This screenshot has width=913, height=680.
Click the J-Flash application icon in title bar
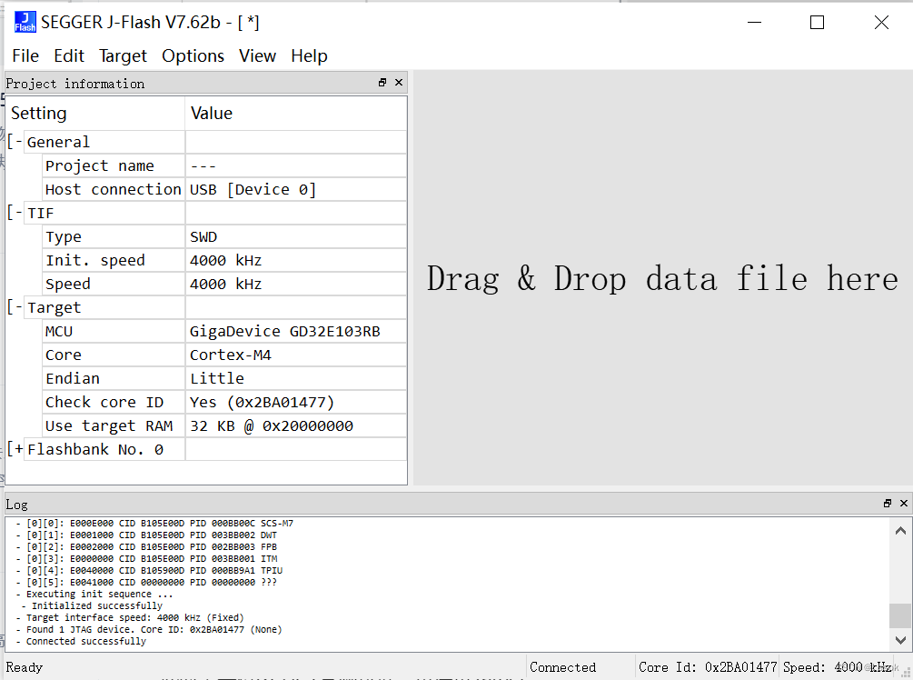coord(25,22)
